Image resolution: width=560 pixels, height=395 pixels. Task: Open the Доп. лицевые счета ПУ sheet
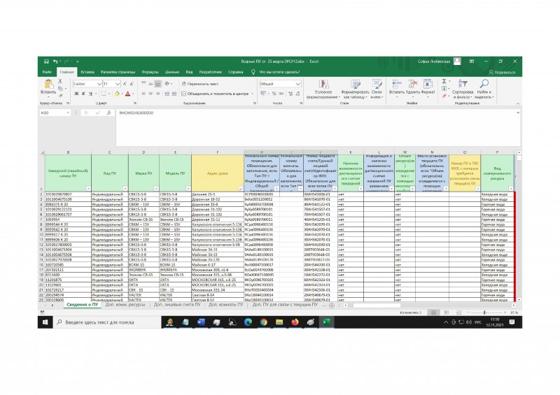(x=177, y=305)
